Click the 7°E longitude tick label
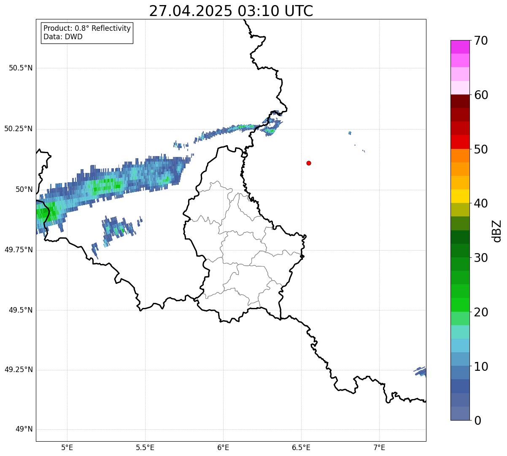 [x=379, y=447]
